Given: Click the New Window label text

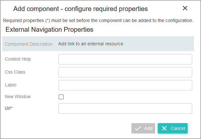Looking at the screenshot, I should point(18,97).
